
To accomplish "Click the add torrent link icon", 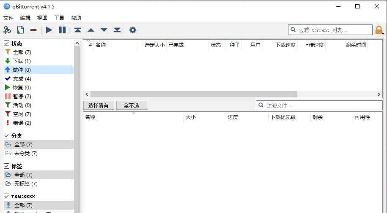I will tap(7, 30).
